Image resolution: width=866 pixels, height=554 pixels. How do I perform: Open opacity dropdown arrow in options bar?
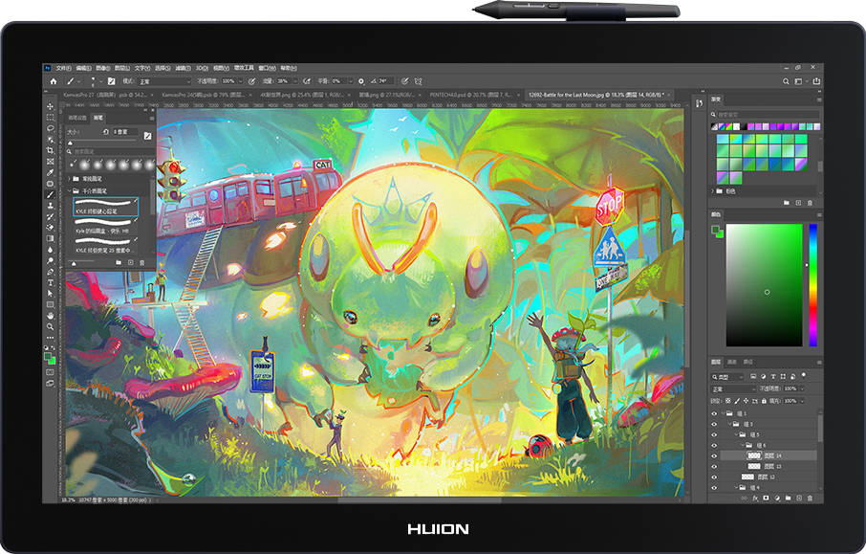click(240, 81)
